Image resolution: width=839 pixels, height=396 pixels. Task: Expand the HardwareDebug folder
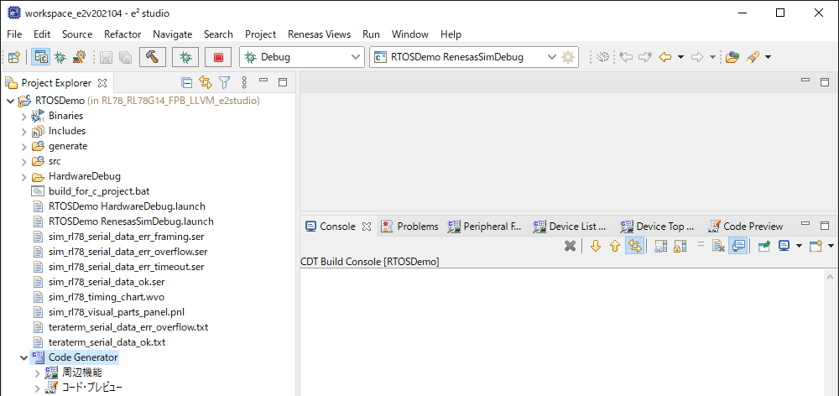point(23,176)
